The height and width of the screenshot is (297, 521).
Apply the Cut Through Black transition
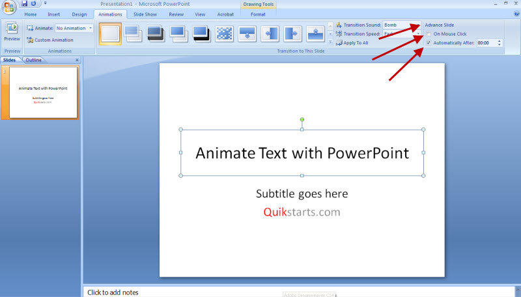pos(201,34)
